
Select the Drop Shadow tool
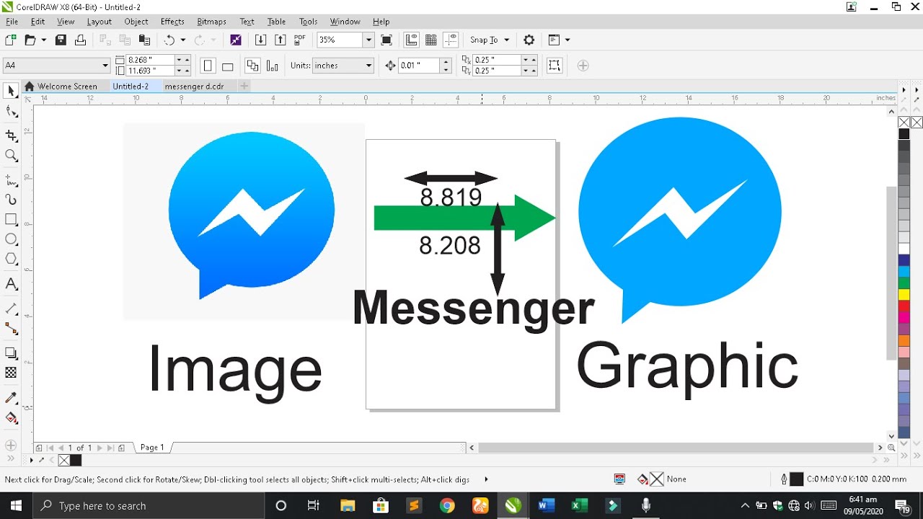point(11,353)
